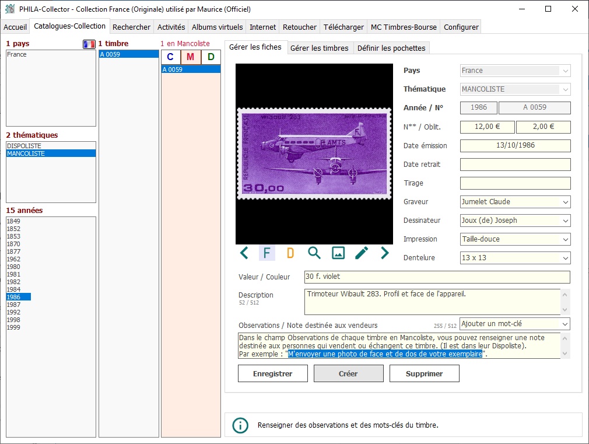The image size is (589, 444).
Task: Click Observations scrollbar up arrow
Action: coord(565,338)
